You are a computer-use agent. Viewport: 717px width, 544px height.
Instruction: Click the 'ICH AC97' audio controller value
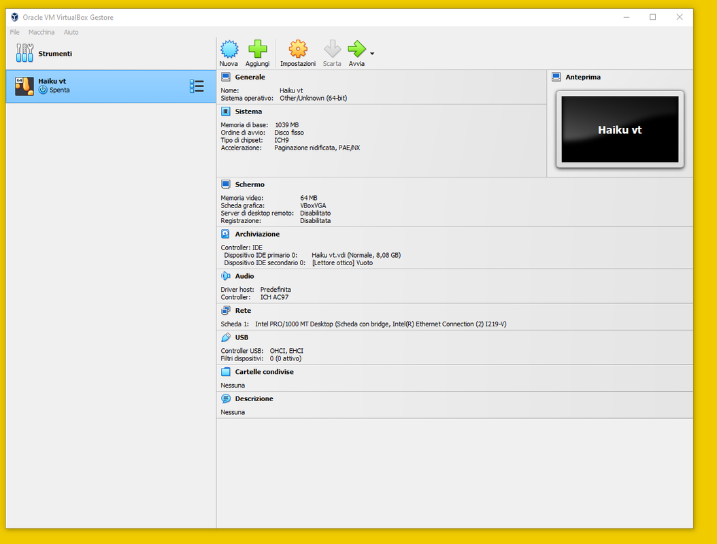pyautogui.click(x=274, y=297)
